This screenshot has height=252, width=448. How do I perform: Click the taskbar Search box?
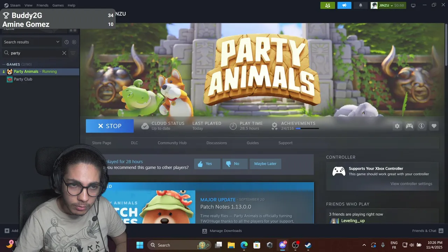tap(179, 245)
